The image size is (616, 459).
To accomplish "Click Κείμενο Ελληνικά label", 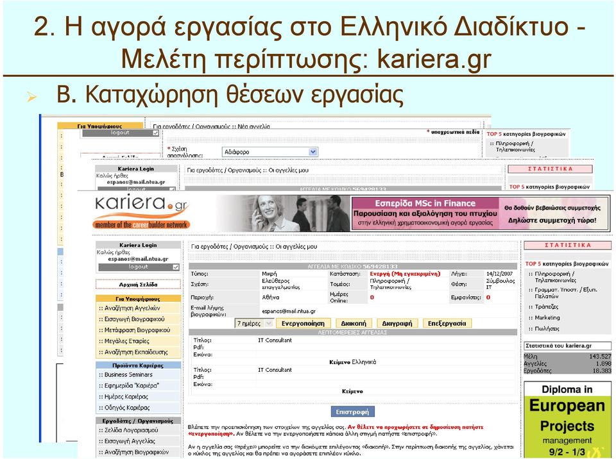I will point(352,362).
